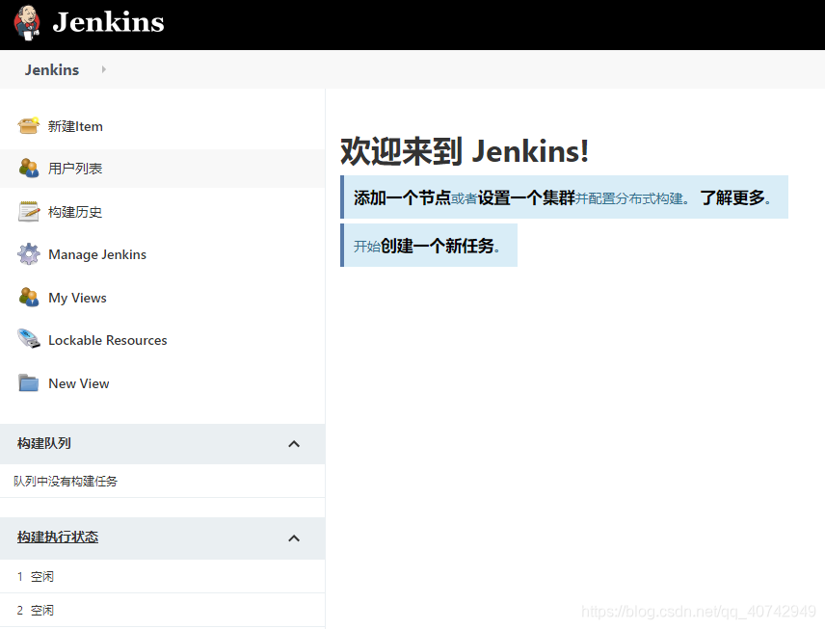Open the Jenkins breadcrumb link

coord(52,70)
